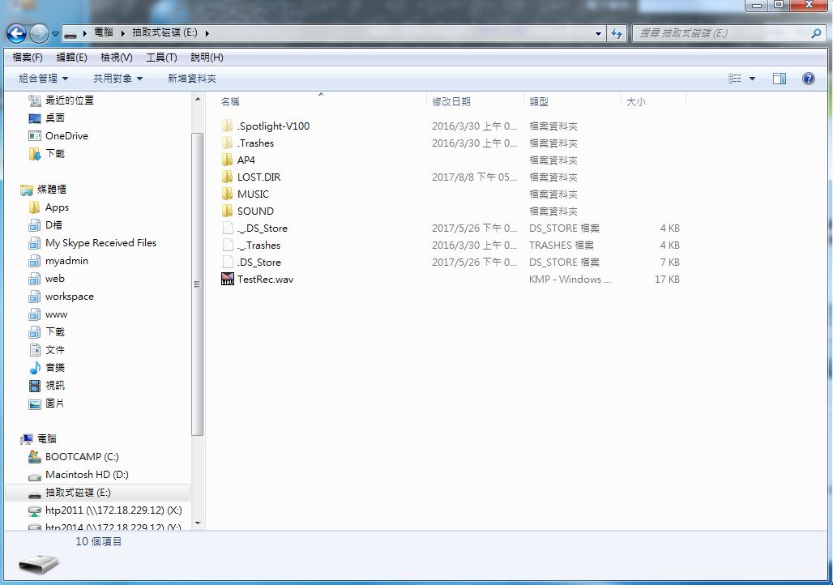Screen dimensions: 833x585
Task: Go back with the blue Back arrow
Action: tap(16, 33)
